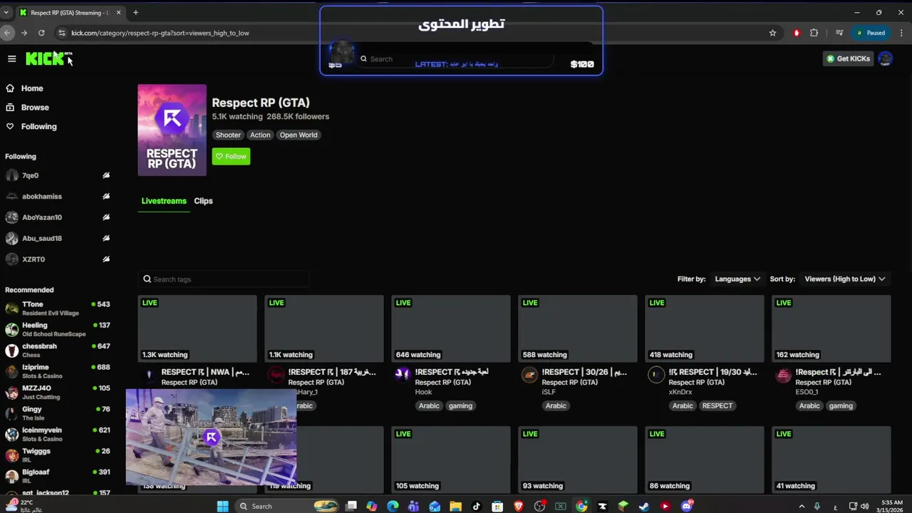Open recommended channel Twigggs
The height and width of the screenshot is (513, 912).
[57, 455]
